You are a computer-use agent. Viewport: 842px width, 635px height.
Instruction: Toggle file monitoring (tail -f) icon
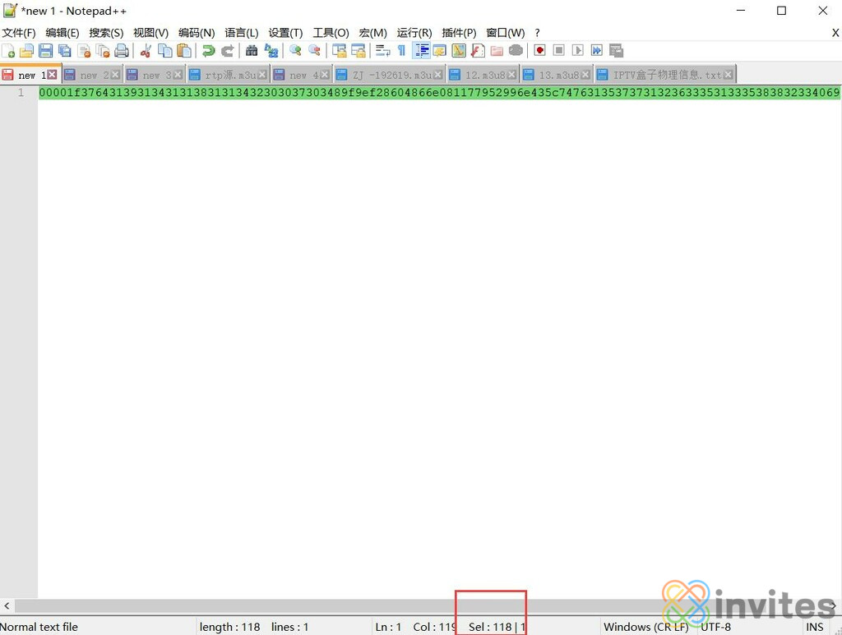point(516,50)
